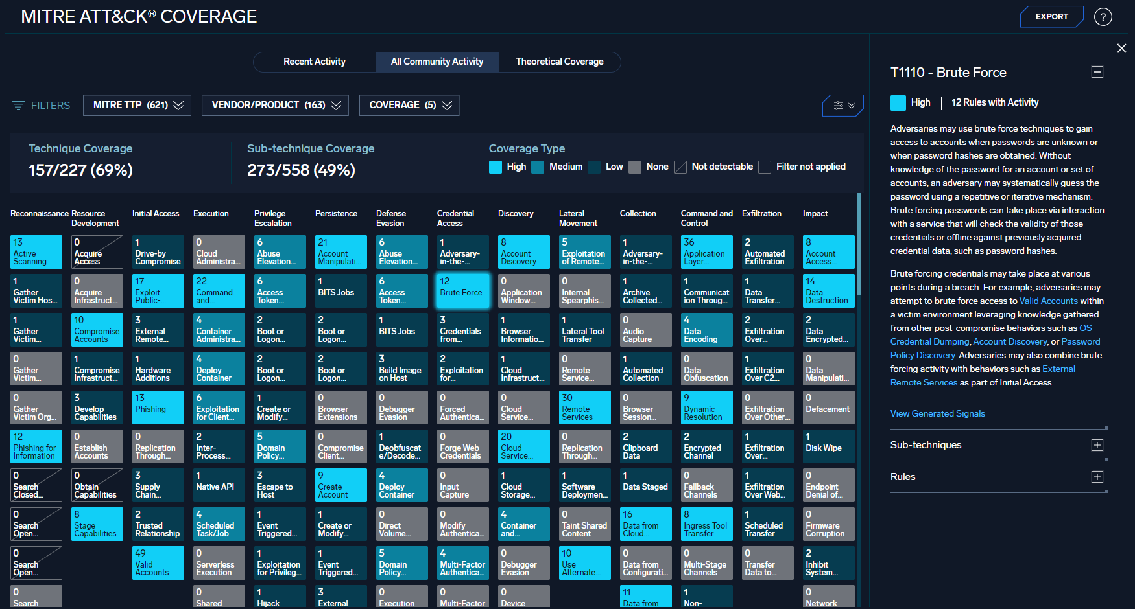The image size is (1135, 609).
Task: Collapse the T1110 panel with the minus icon
Action: coord(1097,72)
